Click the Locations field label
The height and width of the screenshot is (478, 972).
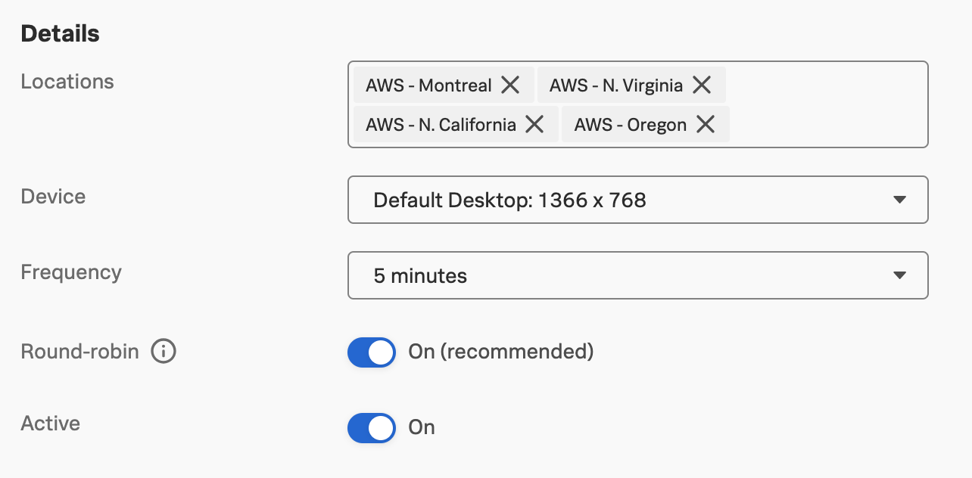coord(67,81)
